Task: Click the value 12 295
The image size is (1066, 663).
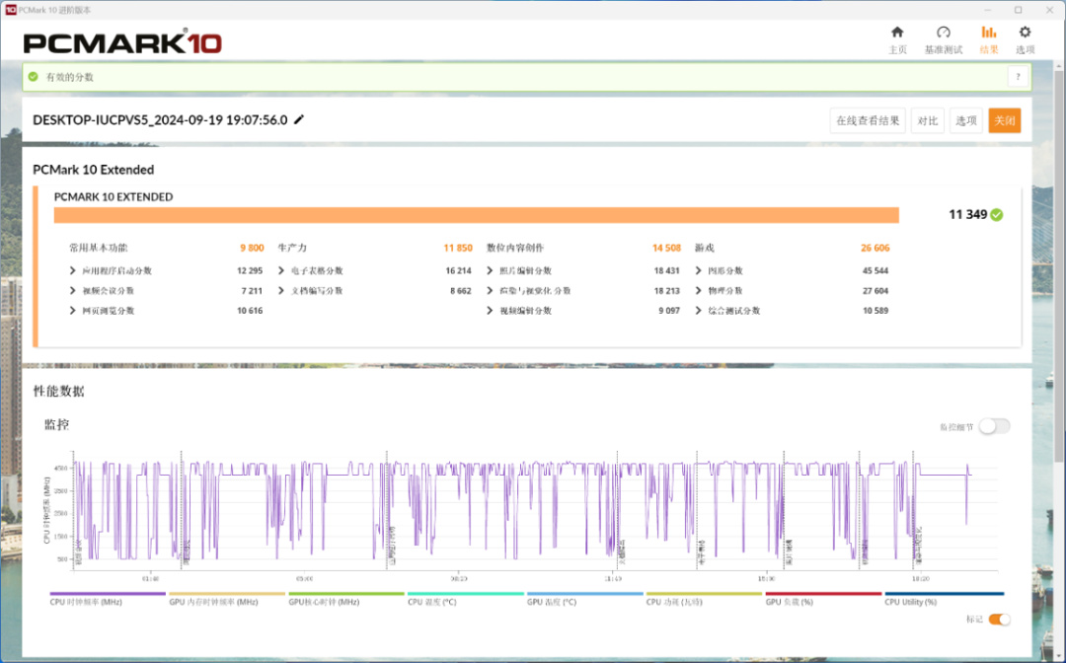Action: click(x=250, y=270)
